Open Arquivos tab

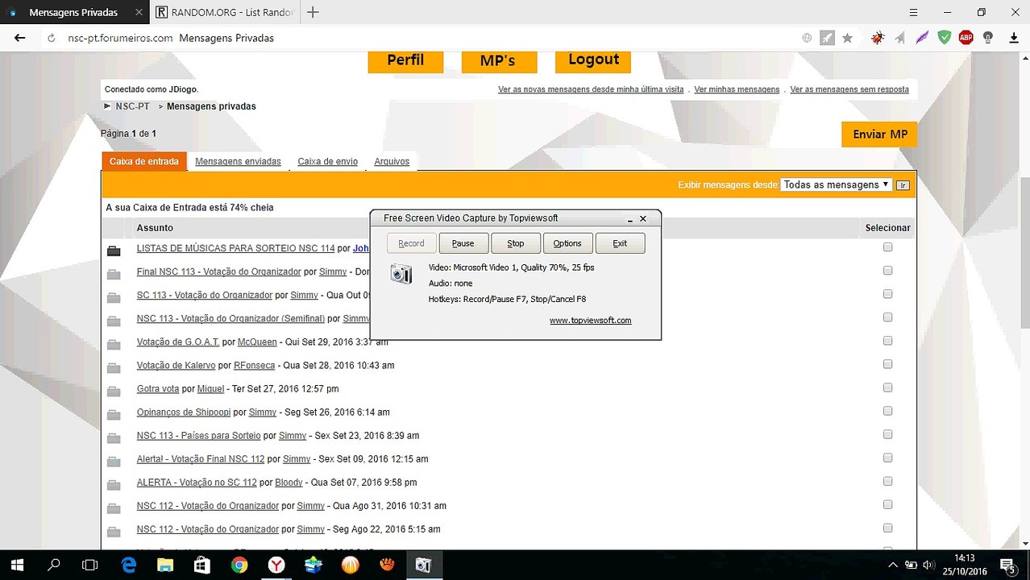point(392,161)
